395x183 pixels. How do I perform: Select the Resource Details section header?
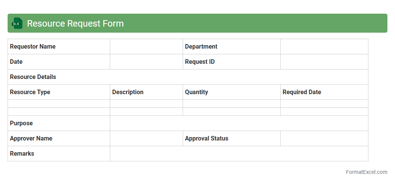[x=33, y=77]
